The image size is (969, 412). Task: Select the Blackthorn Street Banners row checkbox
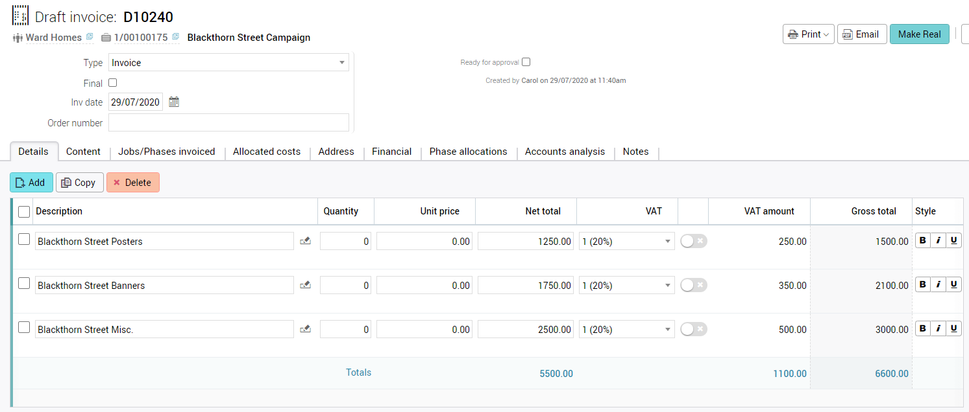point(24,283)
